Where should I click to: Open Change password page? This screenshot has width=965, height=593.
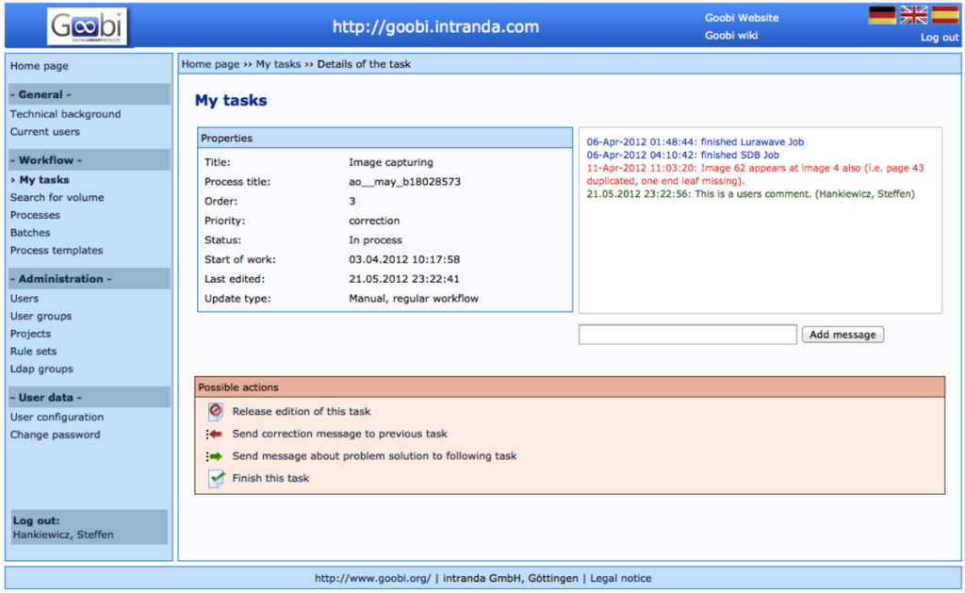pyautogui.click(x=55, y=435)
